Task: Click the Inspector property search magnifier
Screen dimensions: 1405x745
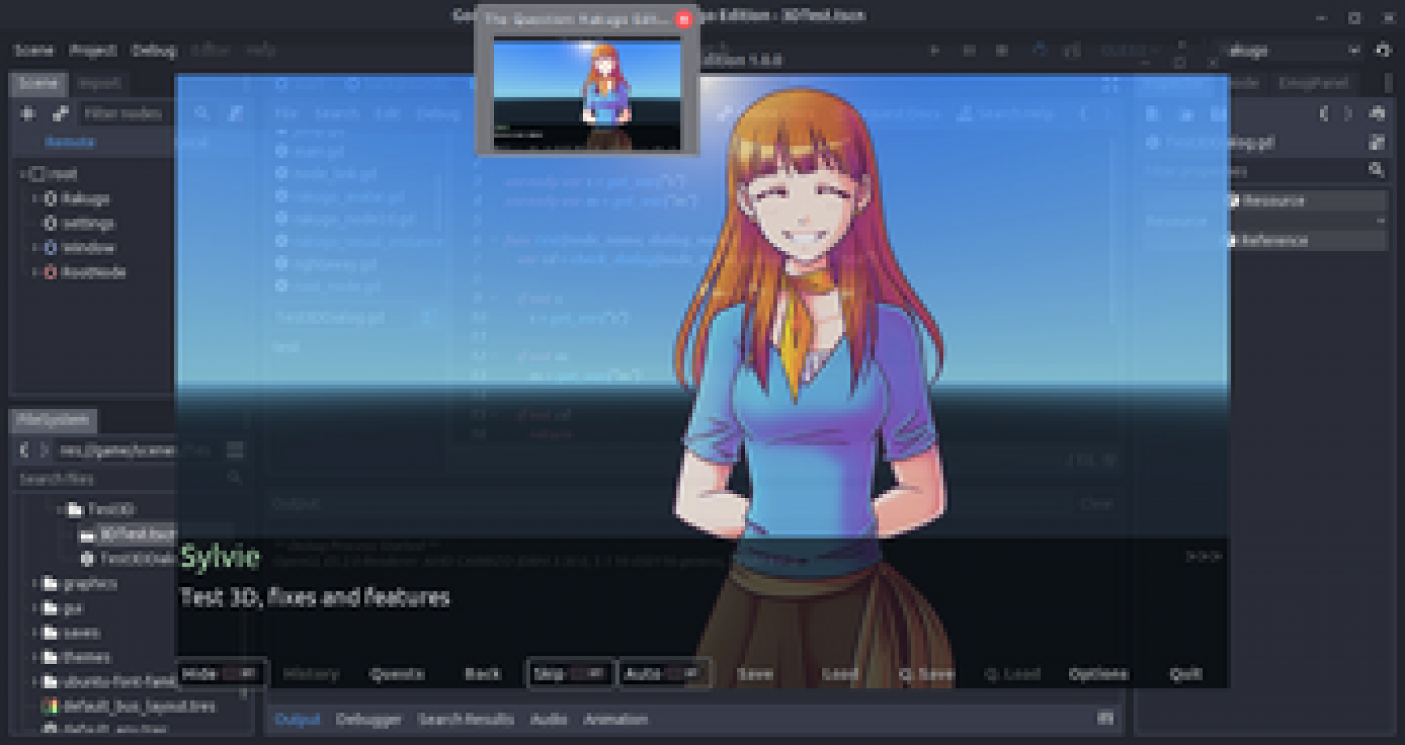Action: [x=1376, y=169]
